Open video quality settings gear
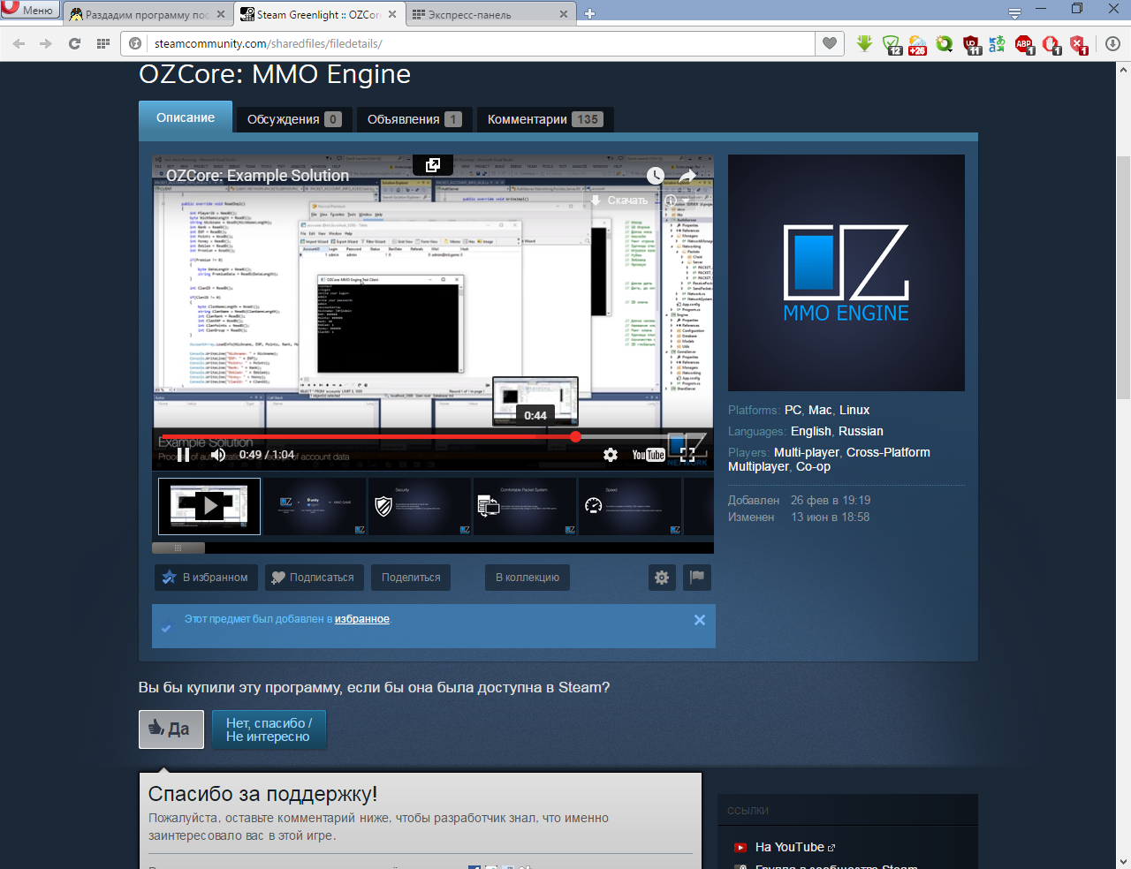This screenshot has width=1131, height=869. tap(611, 455)
